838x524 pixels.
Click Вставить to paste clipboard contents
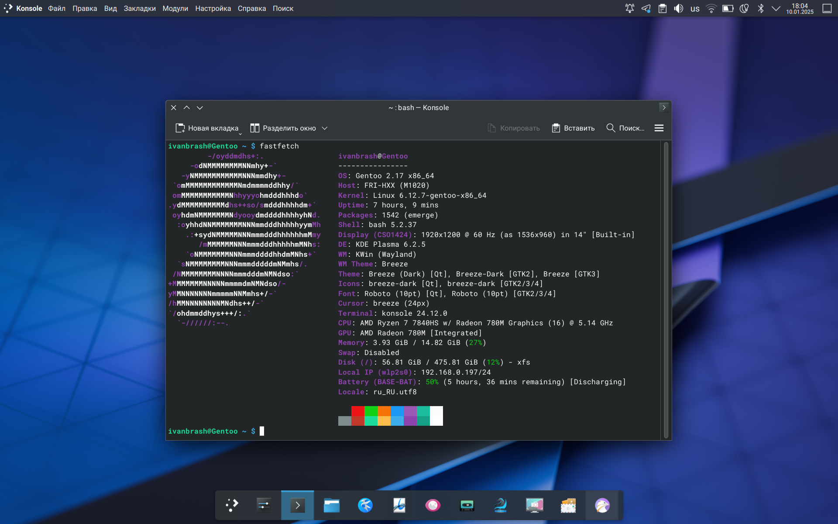pos(573,128)
